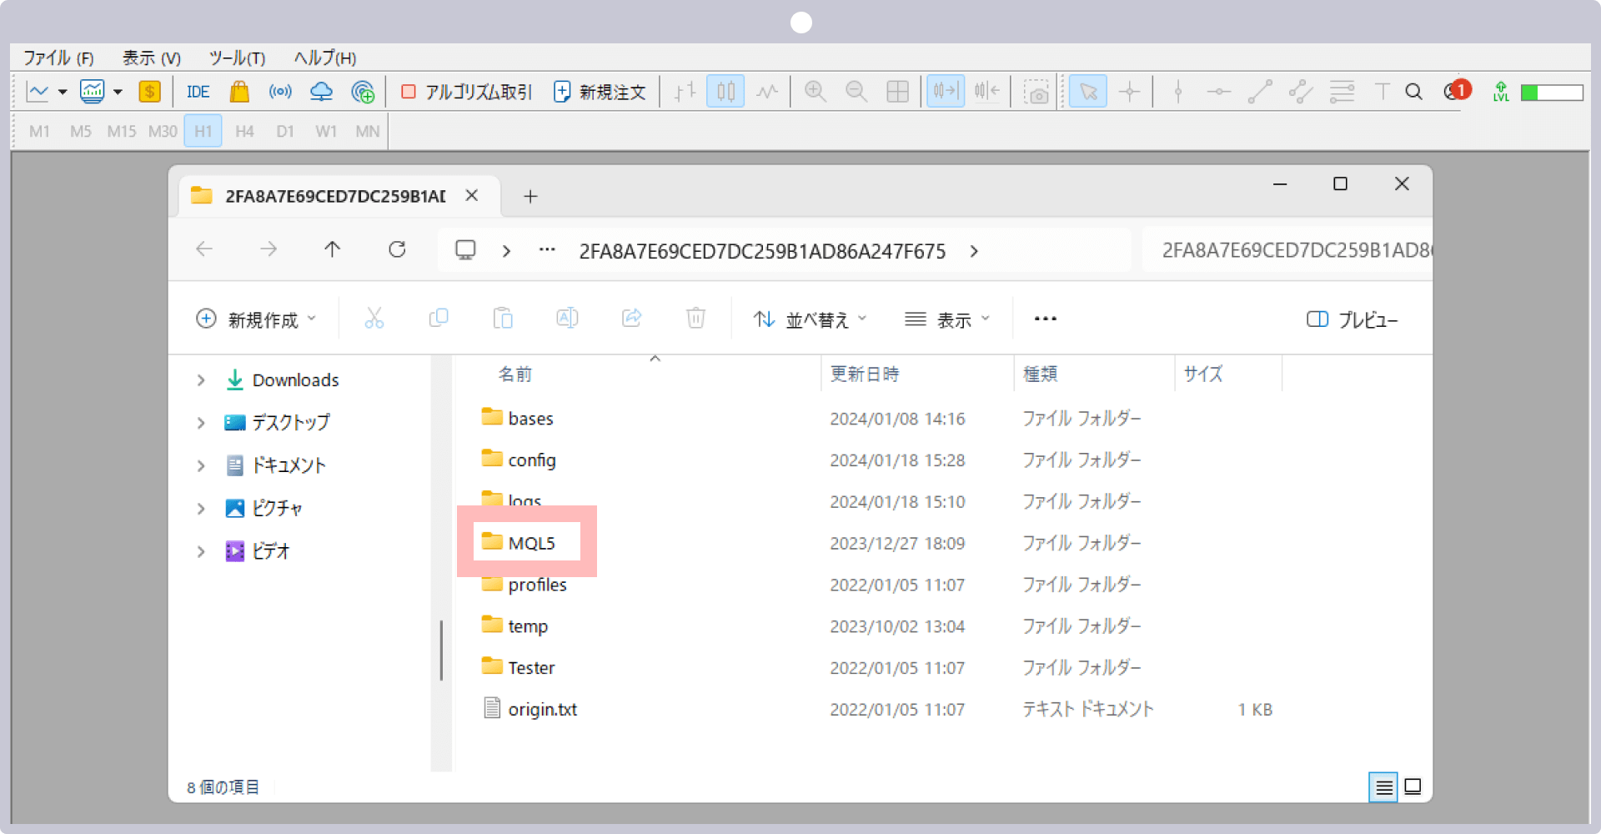Expand the デスクトップ tree node

coord(201,423)
